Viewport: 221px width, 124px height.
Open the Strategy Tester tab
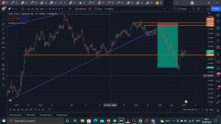click(x=46, y=115)
